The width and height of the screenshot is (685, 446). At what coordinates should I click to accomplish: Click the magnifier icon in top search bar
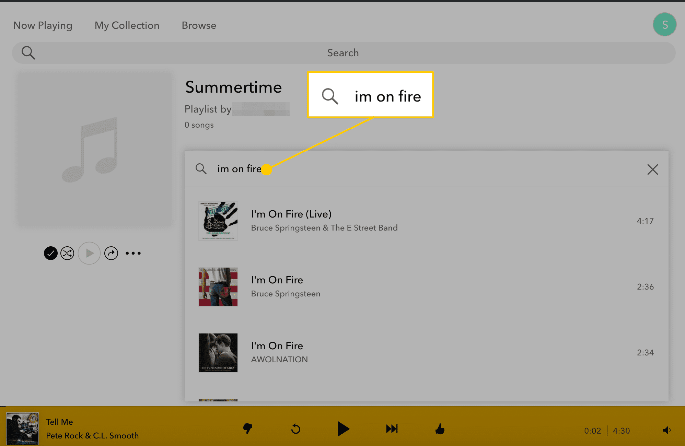coord(28,53)
